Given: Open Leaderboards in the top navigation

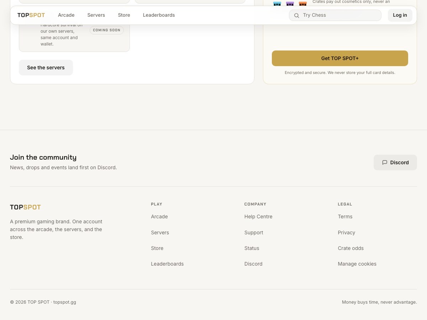Looking at the screenshot, I should (159, 15).
